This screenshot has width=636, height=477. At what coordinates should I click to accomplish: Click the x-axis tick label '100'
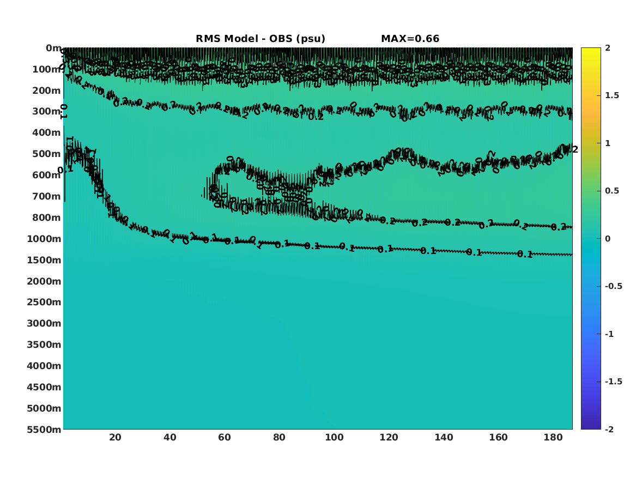[334, 438]
